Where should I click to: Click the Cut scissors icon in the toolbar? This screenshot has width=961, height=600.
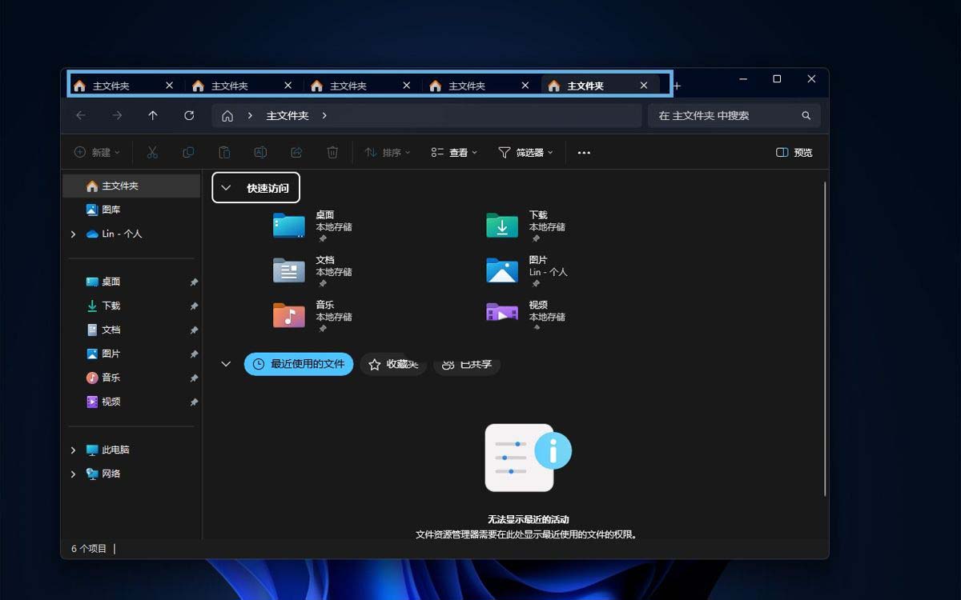tap(152, 152)
